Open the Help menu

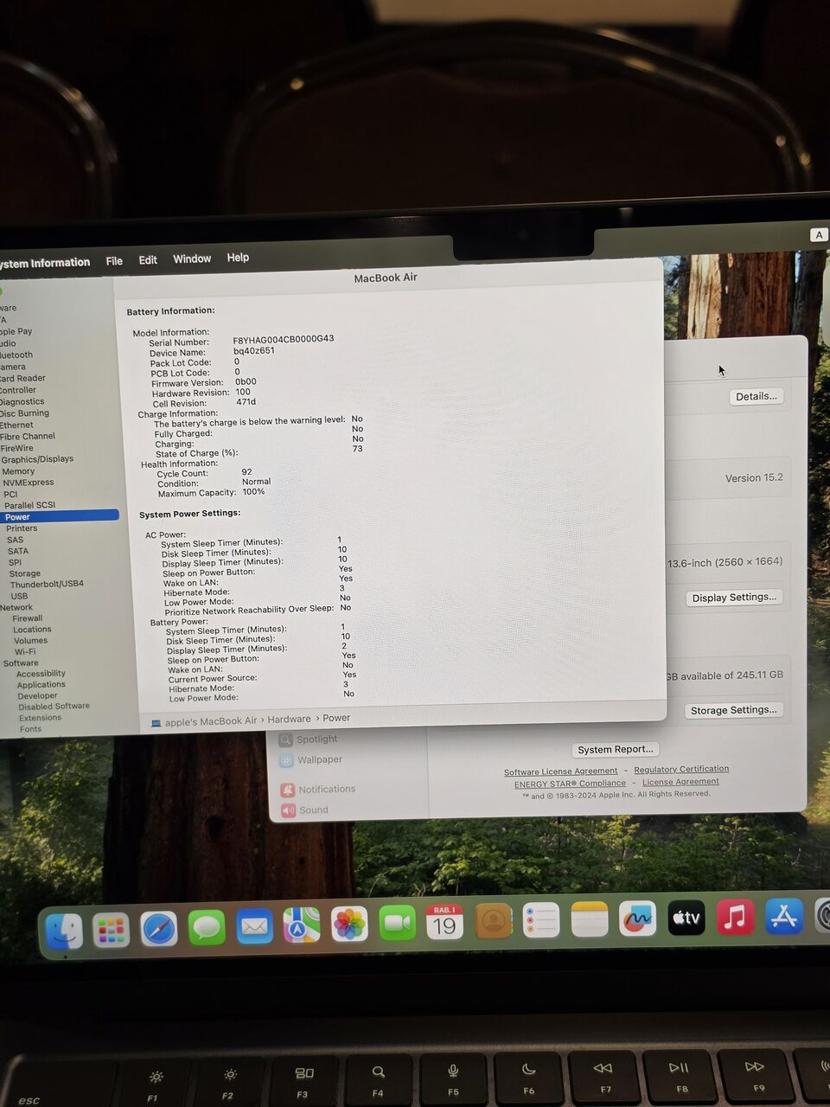(x=238, y=258)
